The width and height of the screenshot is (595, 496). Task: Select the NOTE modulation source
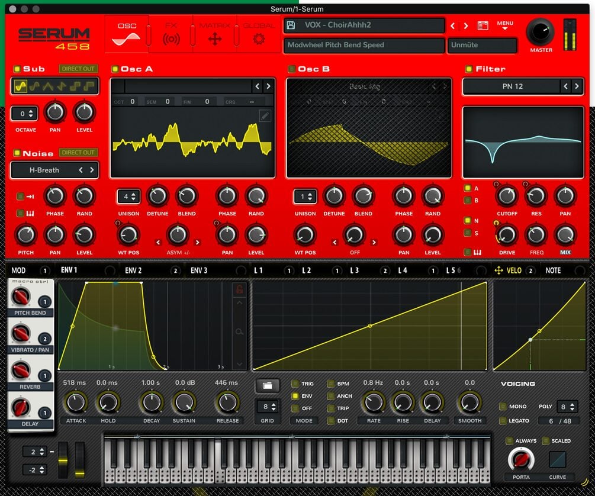(x=553, y=270)
